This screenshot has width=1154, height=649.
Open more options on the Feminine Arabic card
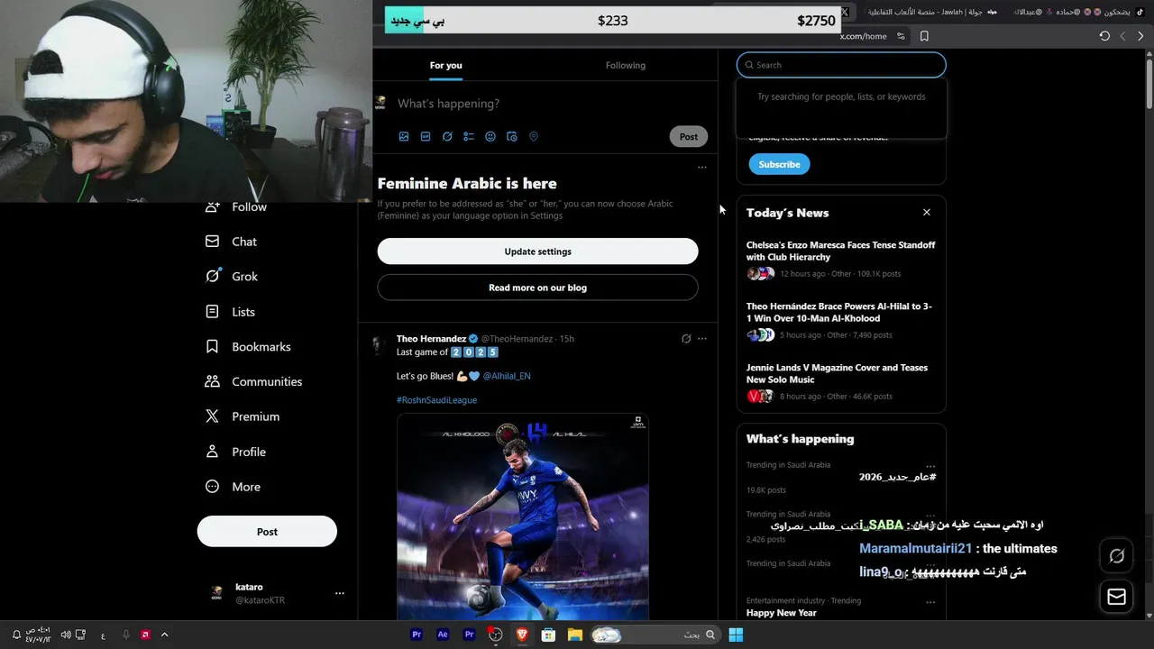tap(702, 167)
